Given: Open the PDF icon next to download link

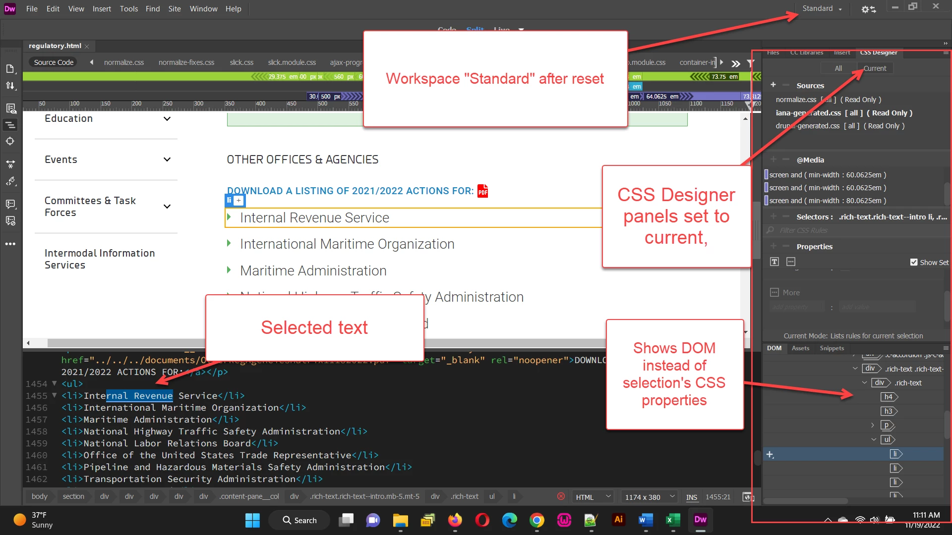Looking at the screenshot, I should [482, 191].
